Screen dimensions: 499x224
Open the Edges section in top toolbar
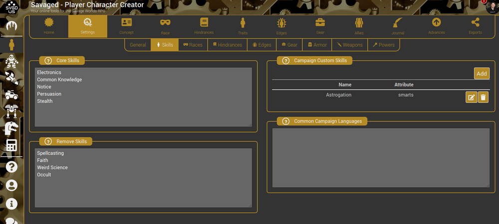click(x=281, y=26)
